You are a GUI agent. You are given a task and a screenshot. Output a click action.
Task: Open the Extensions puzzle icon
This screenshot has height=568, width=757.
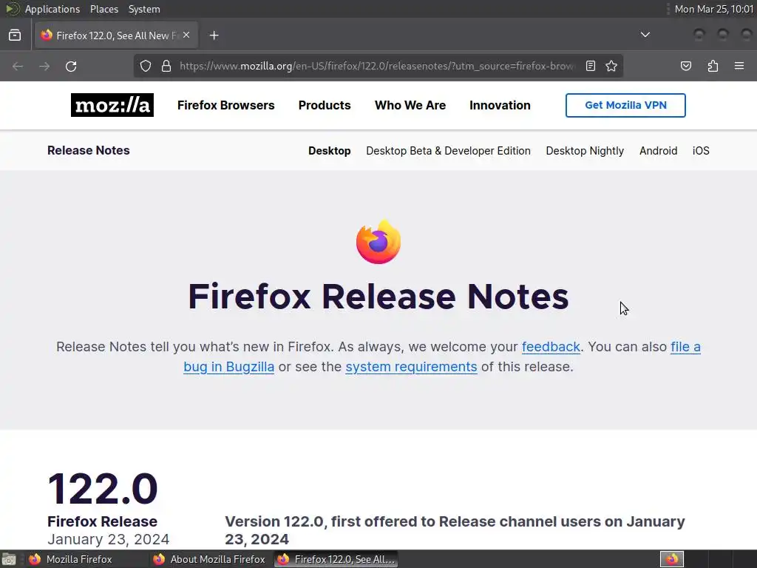713,66
